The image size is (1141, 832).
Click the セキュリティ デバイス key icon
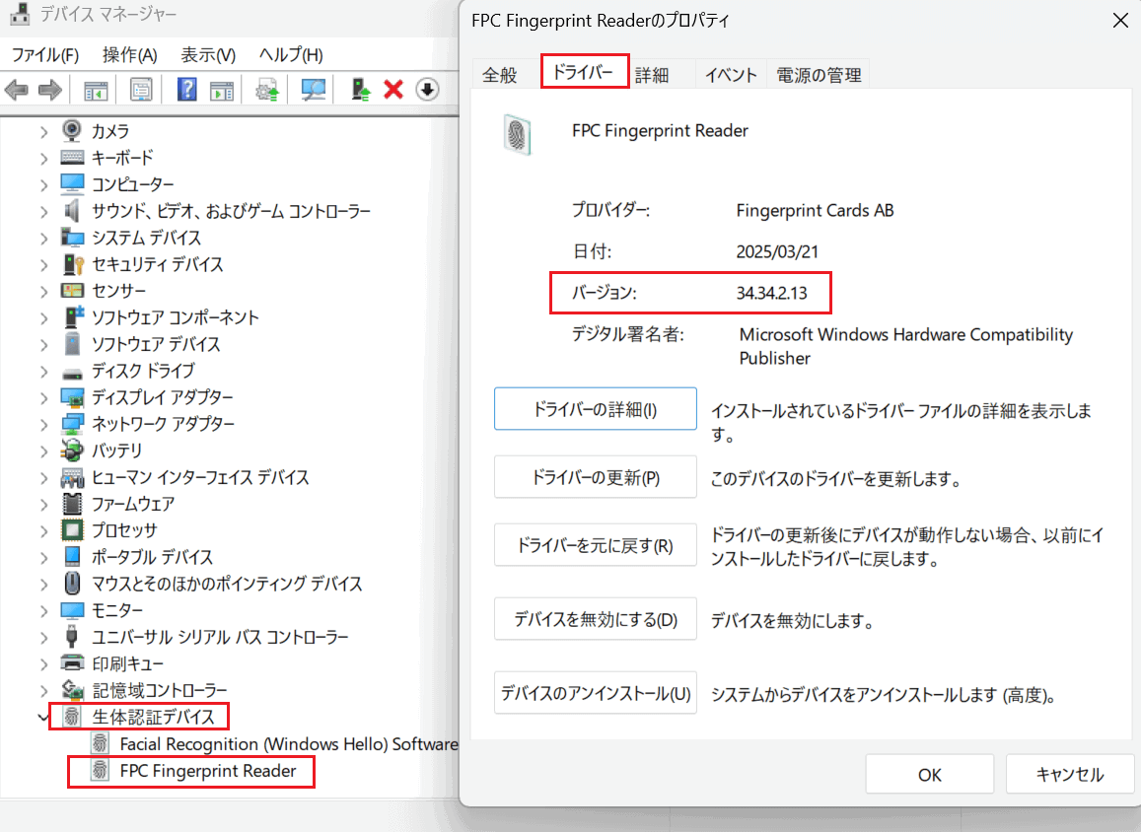73,264
